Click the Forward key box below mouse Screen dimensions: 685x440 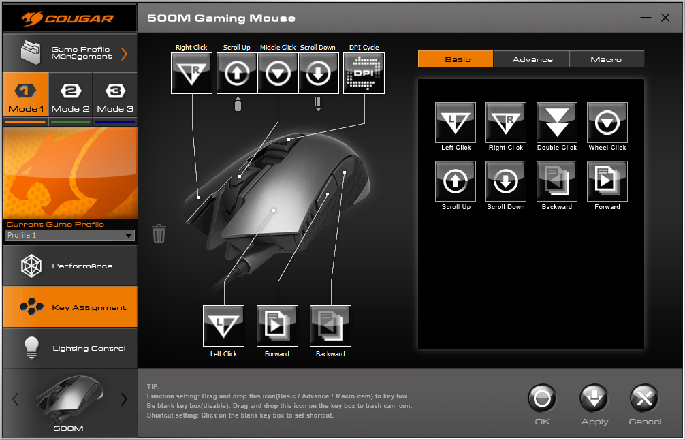click(x=277, y=326)
